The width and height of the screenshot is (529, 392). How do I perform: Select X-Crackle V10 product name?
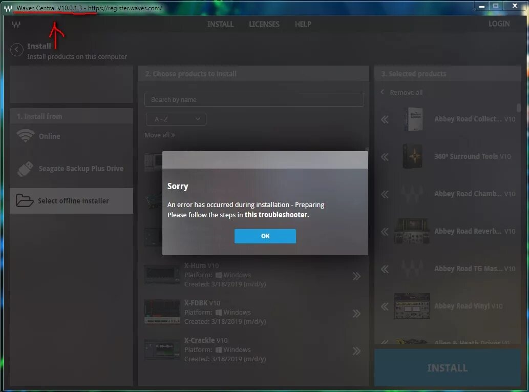coord(206,340)
